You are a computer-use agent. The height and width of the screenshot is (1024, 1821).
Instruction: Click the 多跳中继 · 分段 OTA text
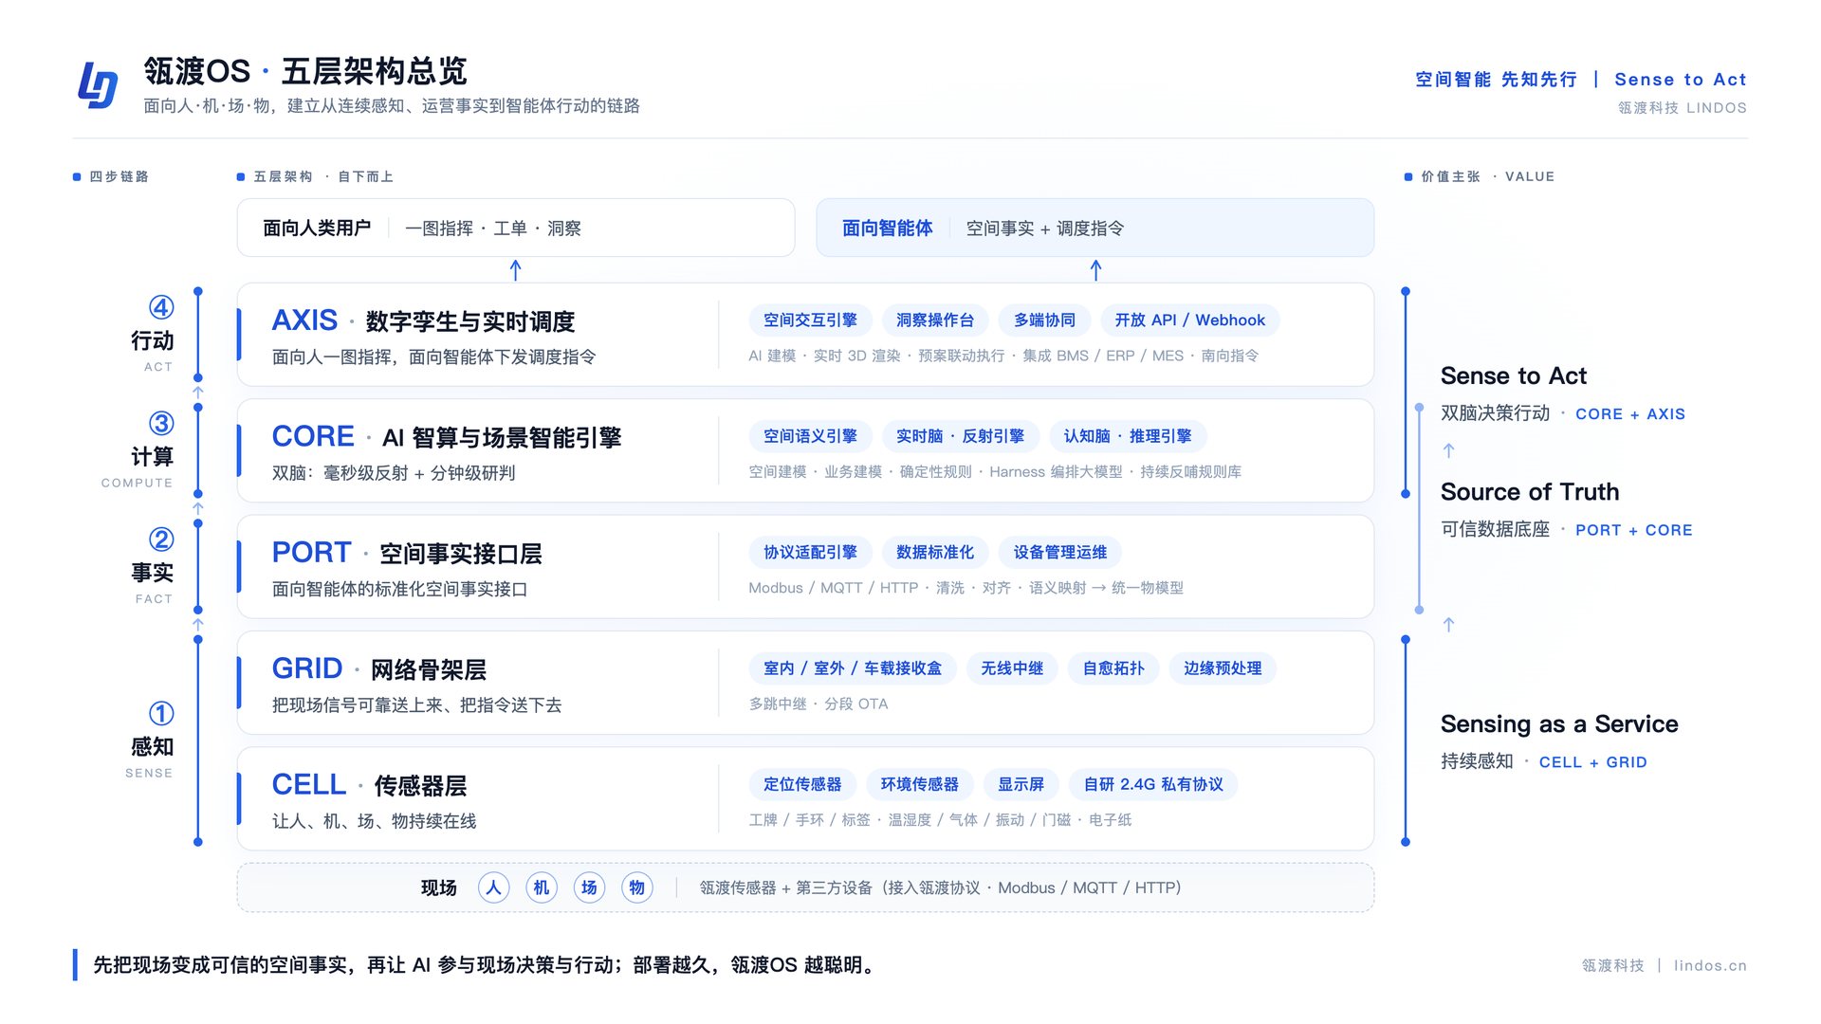pyautogui.click(x=819, y=704)
